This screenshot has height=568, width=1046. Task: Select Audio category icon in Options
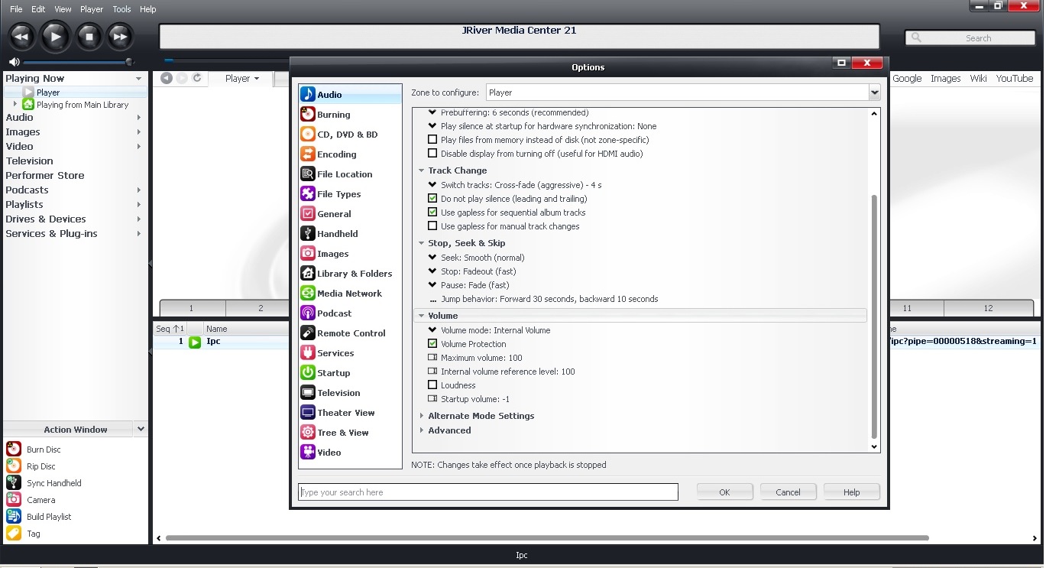(x=307, y=94)
